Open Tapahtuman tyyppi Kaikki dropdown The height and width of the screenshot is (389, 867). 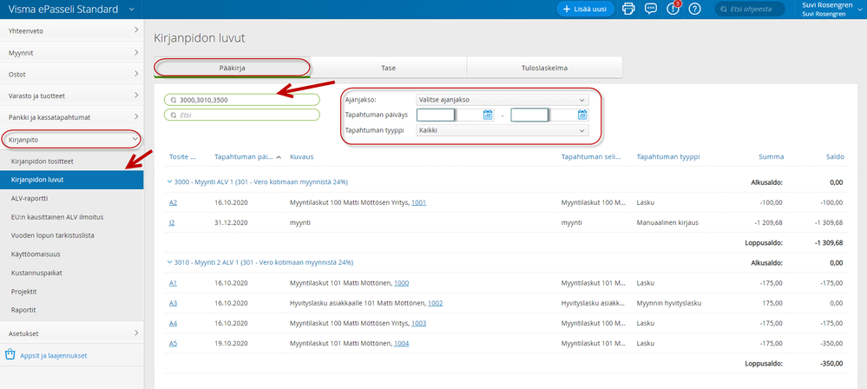point(502,130)
